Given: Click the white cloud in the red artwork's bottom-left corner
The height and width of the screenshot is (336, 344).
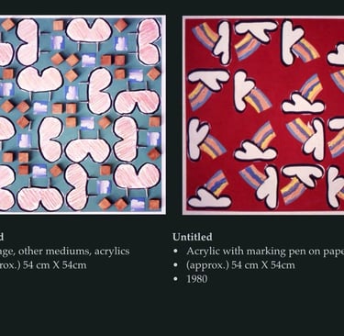Looking at the screenshot, I should point(209,198).
